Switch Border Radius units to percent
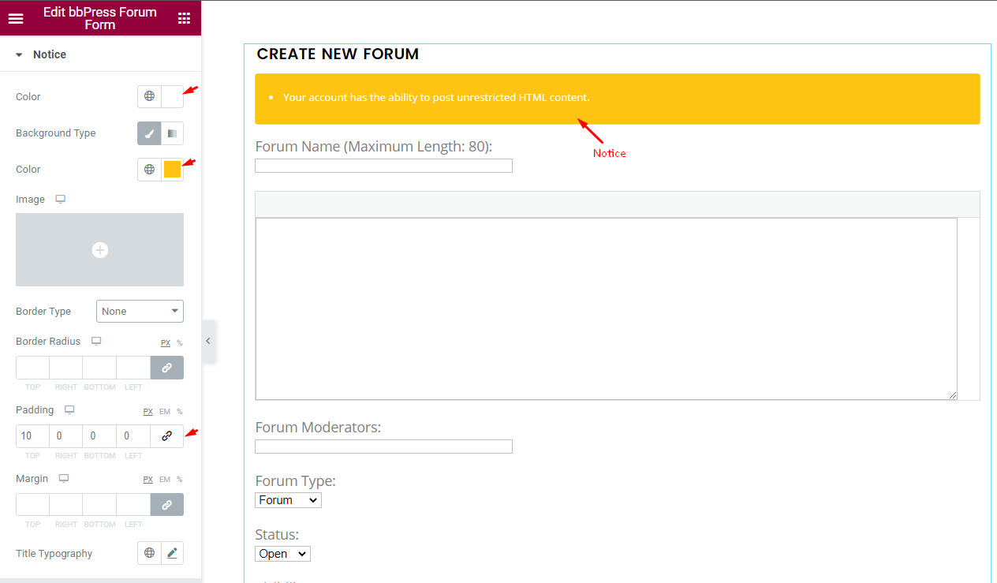997x583 pixels. tap(177, 342)
